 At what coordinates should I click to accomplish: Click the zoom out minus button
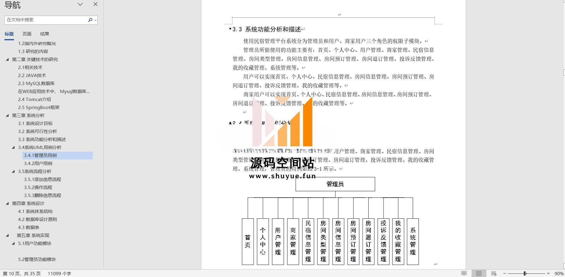[x=504, y=273]
